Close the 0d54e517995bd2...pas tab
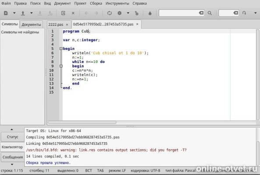 (137, 24)
